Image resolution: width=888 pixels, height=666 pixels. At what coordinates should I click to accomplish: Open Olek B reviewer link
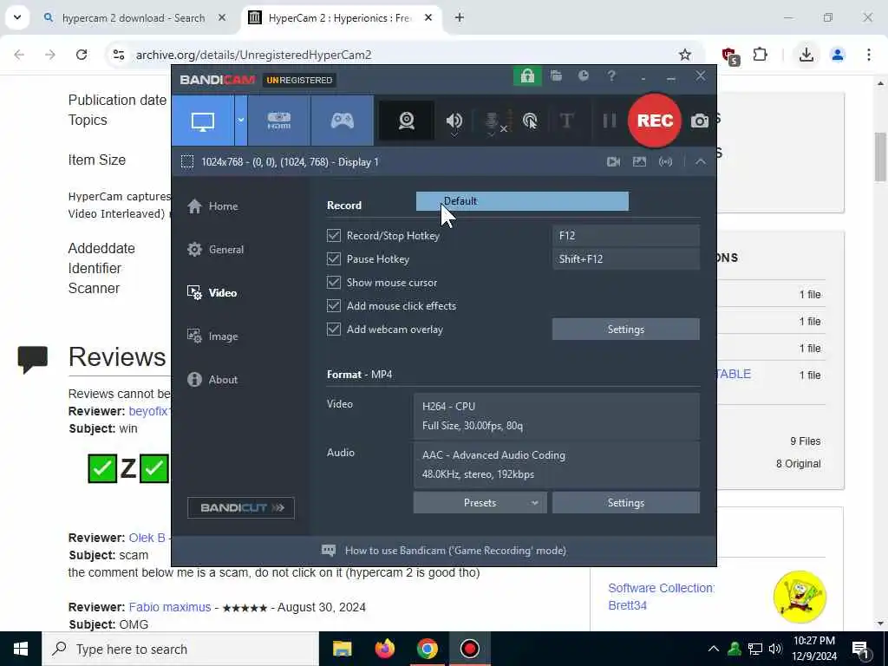[x=147, y=538]
